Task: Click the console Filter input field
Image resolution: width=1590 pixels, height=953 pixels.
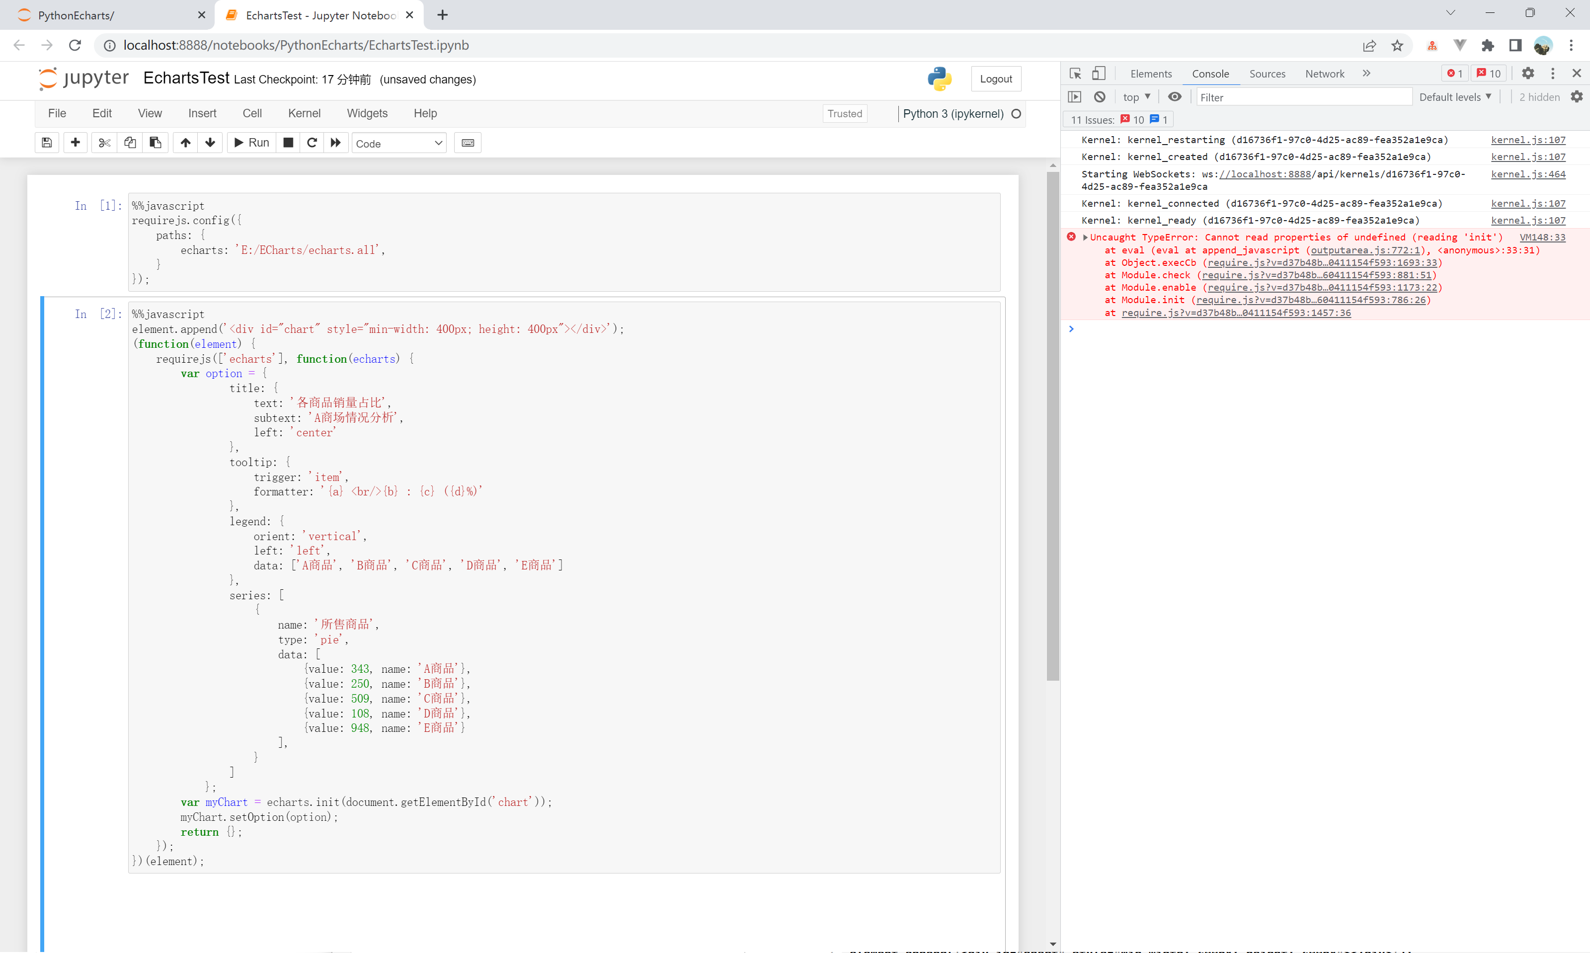Action: pyautogui.click(x=1304, y=97)
